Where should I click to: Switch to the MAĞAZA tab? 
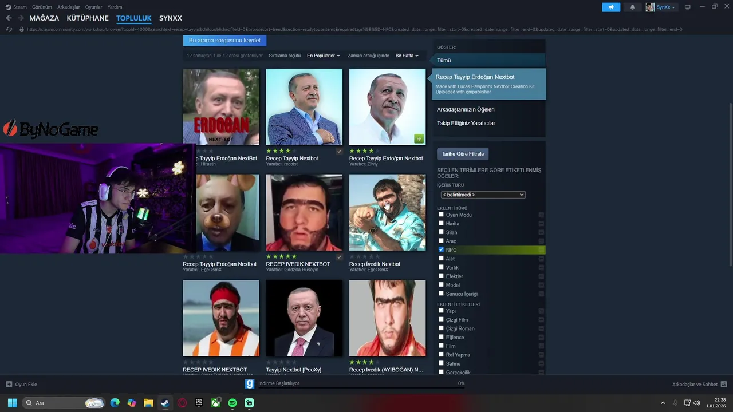pyautogui.click(x=44, y=18)
